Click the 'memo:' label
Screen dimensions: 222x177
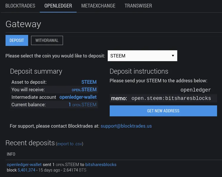[x=119, y=98]
